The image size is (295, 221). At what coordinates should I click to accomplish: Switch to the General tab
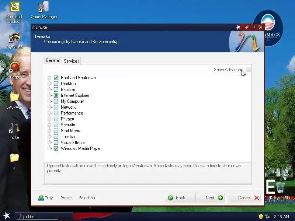[52, 60]
